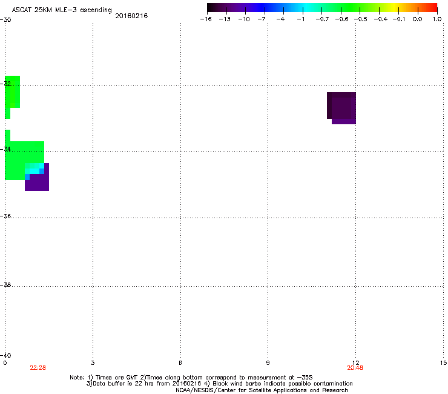448x394 pixels.
Task: Click the longitude axis label 0
Action: pos(5,363)
